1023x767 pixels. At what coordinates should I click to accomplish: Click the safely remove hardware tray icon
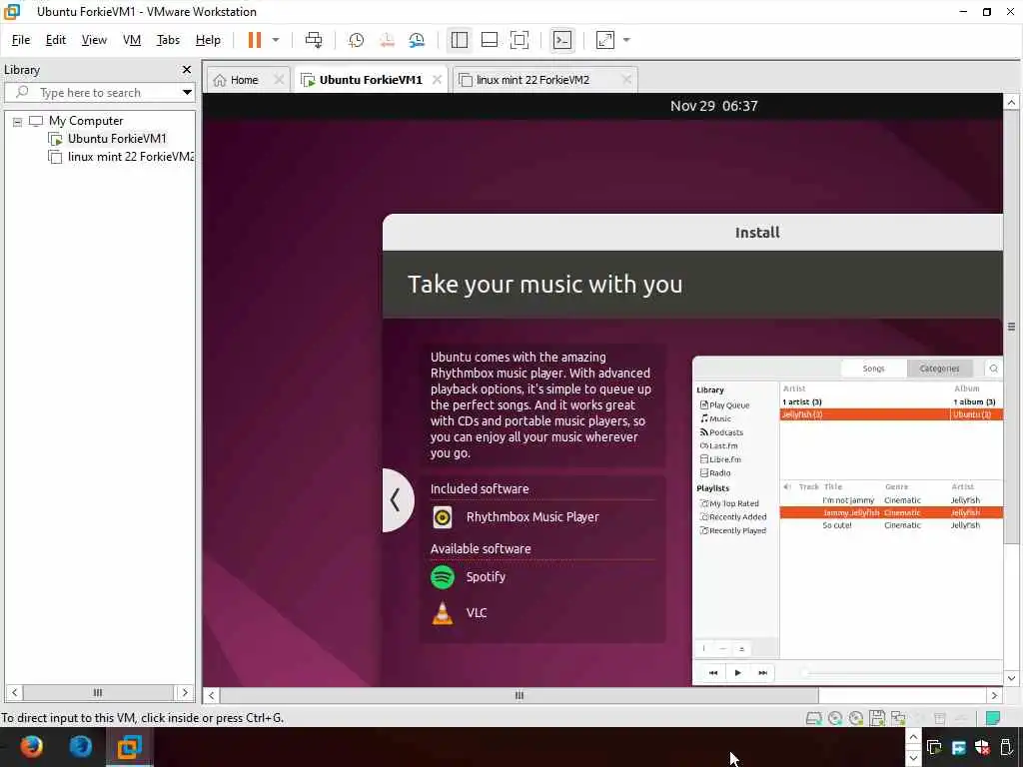click(x=1006, y=747)
